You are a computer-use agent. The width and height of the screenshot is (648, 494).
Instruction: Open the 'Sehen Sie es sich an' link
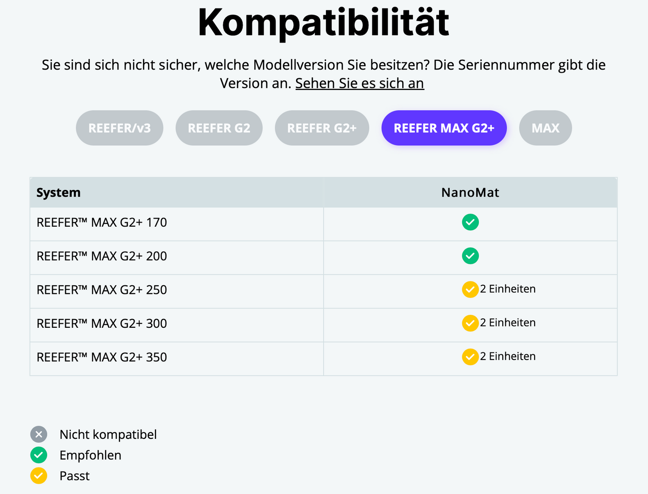click(359, 83)
